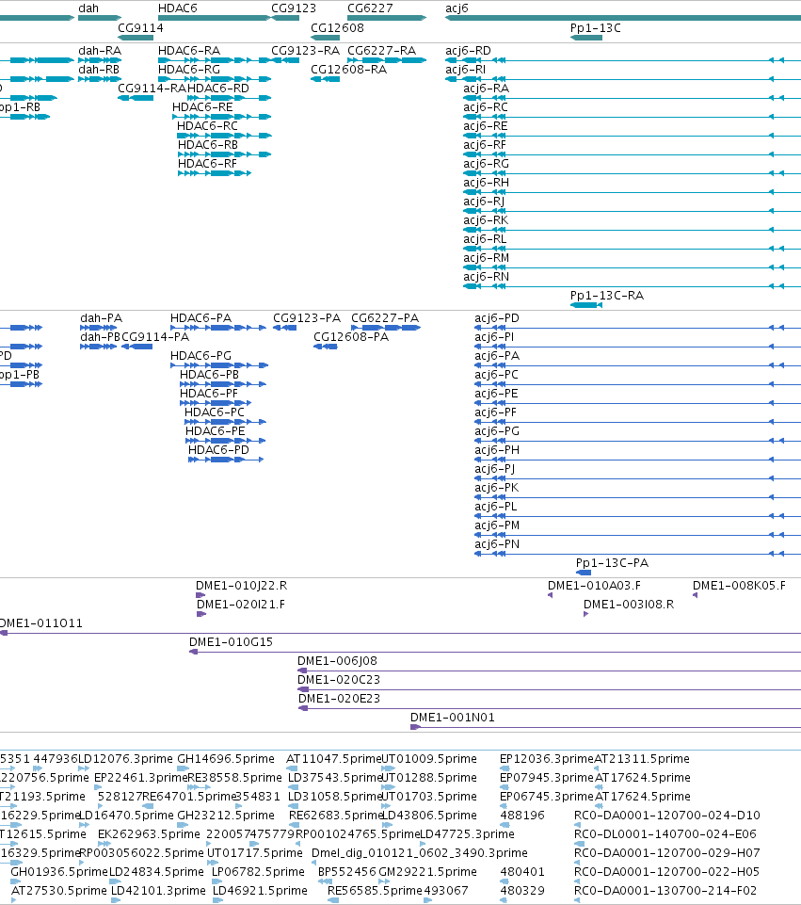Viewport: 801px width, 905px height.
Task: Select the Pp1-13C-PA protein label
Action: [x=613, y=563]
